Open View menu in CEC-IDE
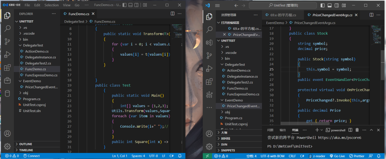The height and width of the screenshot is (159, 386). click(66, 5)
